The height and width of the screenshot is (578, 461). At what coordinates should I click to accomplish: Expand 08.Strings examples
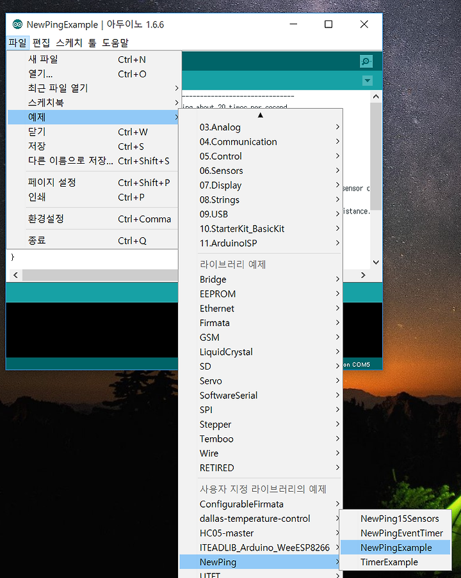pos(261,199)
